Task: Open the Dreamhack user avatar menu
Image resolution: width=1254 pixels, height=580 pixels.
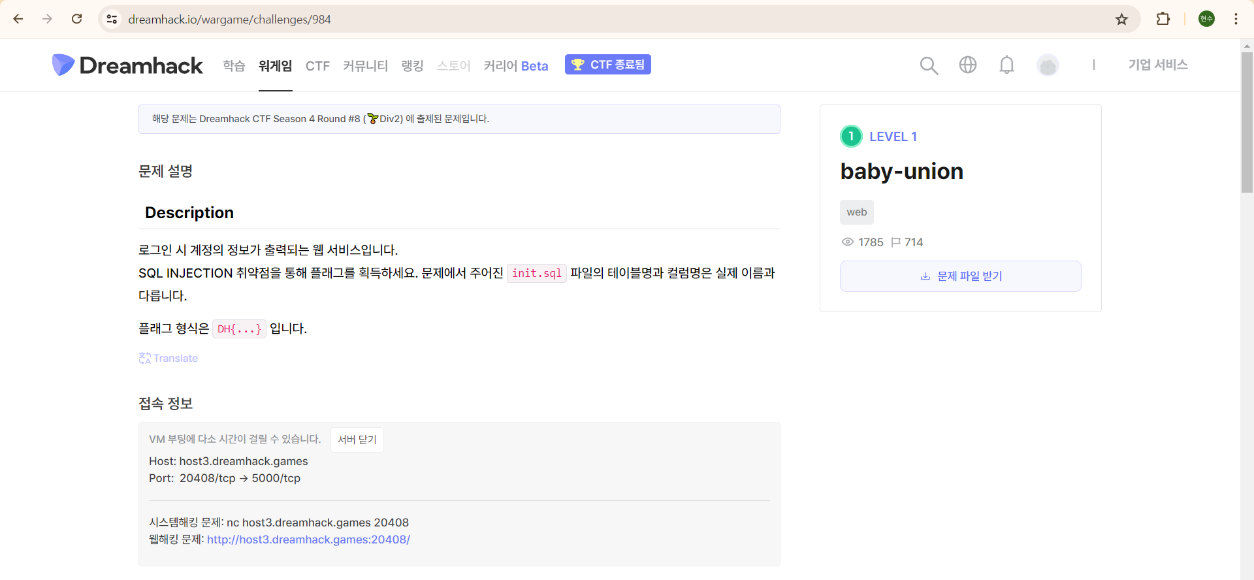Action: [x=1048, y=65]
